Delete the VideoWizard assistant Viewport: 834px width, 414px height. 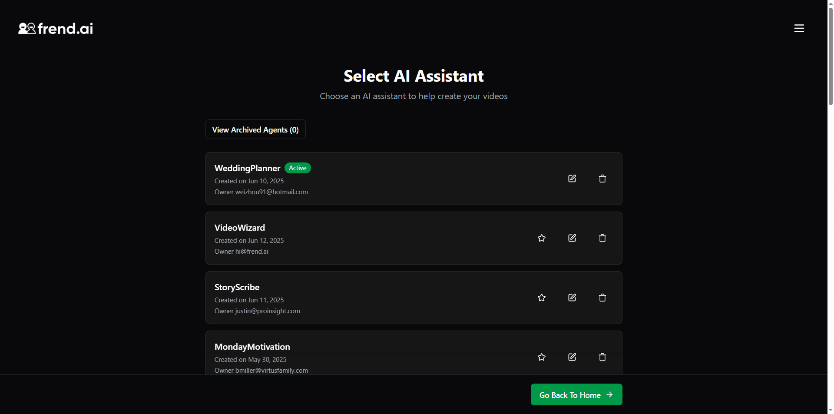click(x=602, y=238)
